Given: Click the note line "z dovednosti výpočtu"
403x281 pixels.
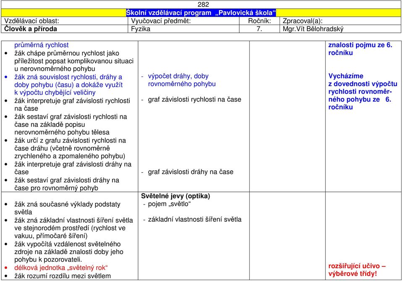Looking at the screenshot, I should coord(363,84).
